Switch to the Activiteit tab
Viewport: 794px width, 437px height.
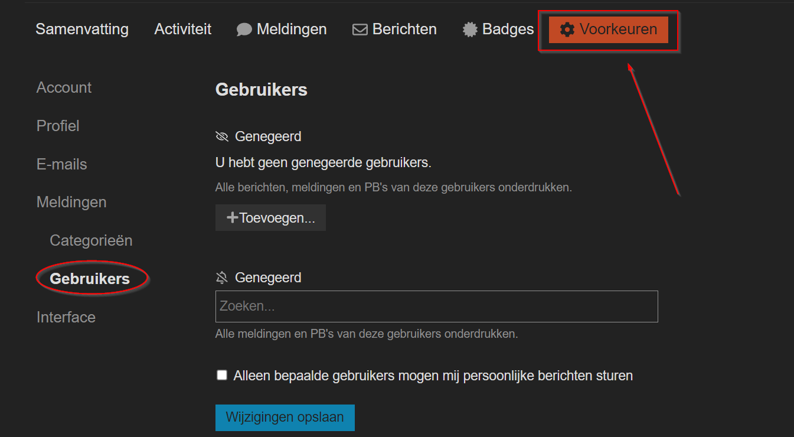[183, 29]
